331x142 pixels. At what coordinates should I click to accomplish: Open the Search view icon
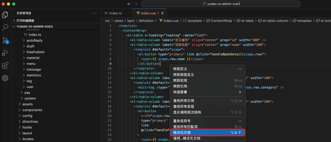pos(5,27)
